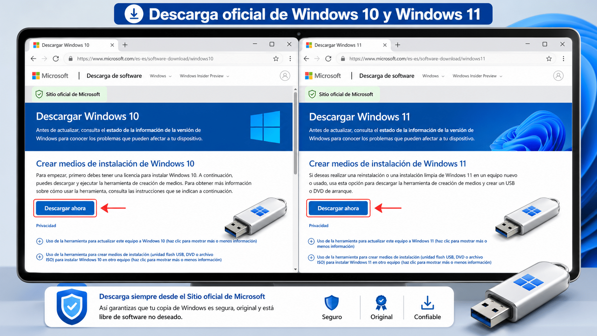This screenshot has width=597, height=336.
Task: Click Sitio oficial de Microsoft in Windows 10 window
Action: [73, 94]
